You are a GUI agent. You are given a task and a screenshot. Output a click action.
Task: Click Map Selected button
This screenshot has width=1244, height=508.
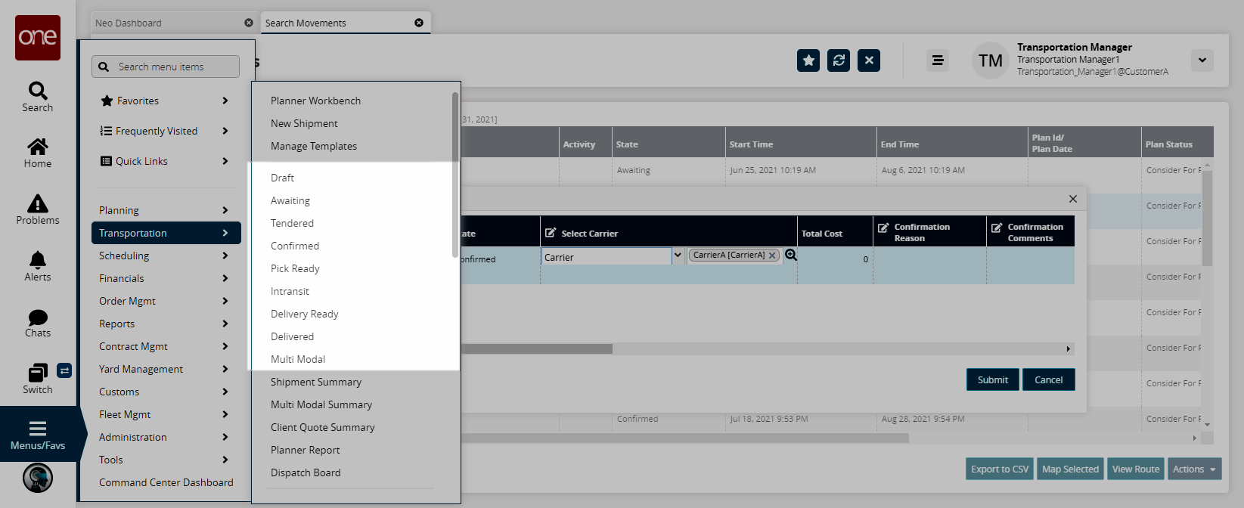[1070, 469]
